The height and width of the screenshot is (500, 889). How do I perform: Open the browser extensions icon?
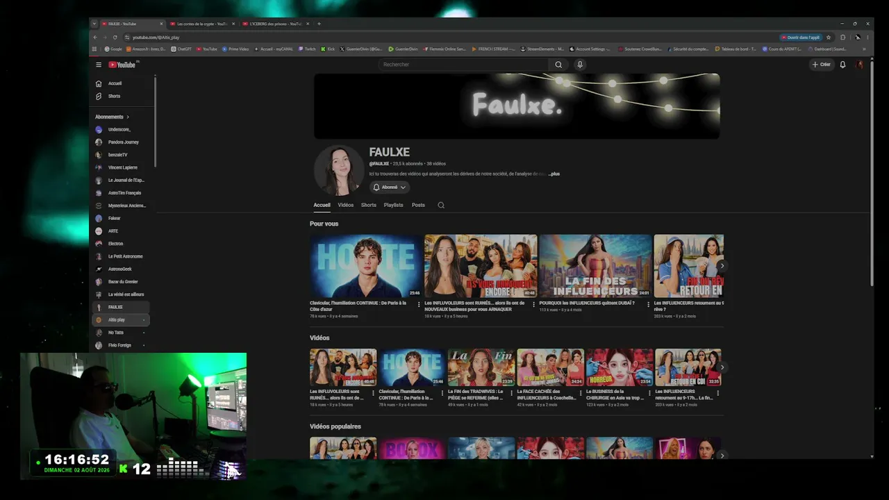[842, 37]
